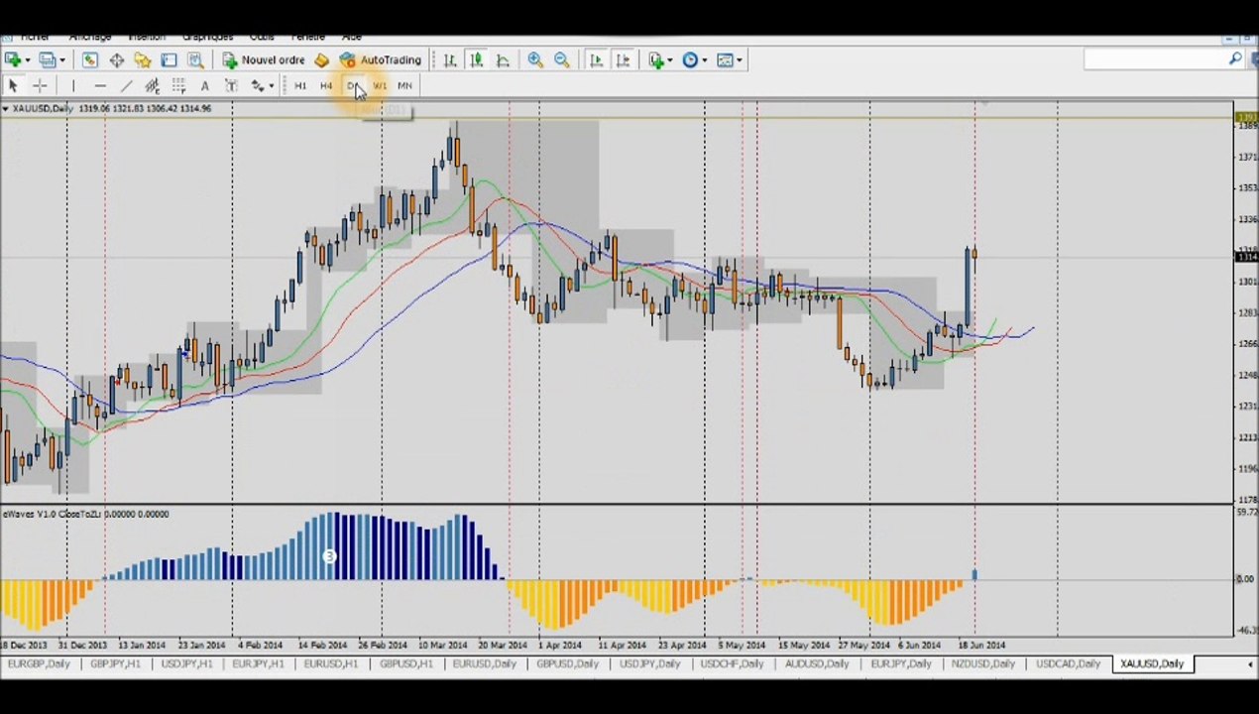The width and height of the screenshot is (1259, 714).
Task: Zoom in on the chart
Action: click(535, 60)
